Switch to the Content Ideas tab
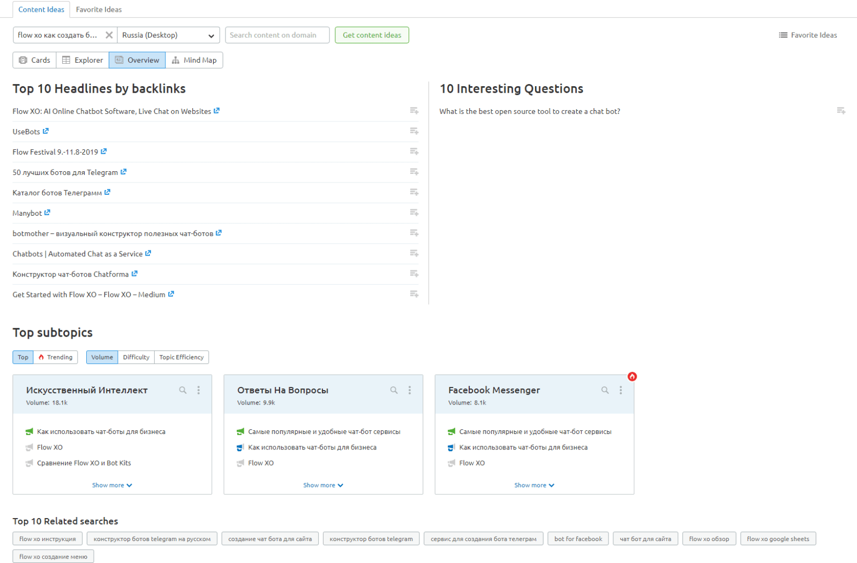 (x=41, y=10)
